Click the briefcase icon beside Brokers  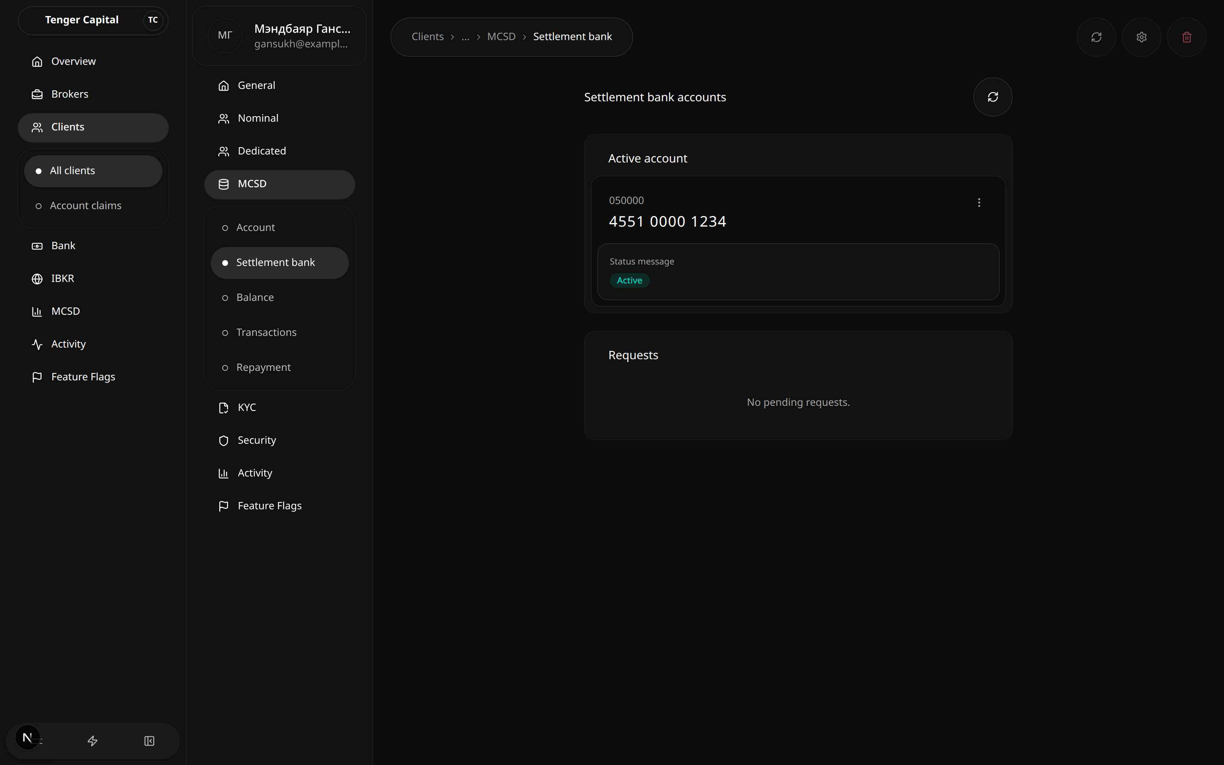pyautogui.click(x=37, y=94)
